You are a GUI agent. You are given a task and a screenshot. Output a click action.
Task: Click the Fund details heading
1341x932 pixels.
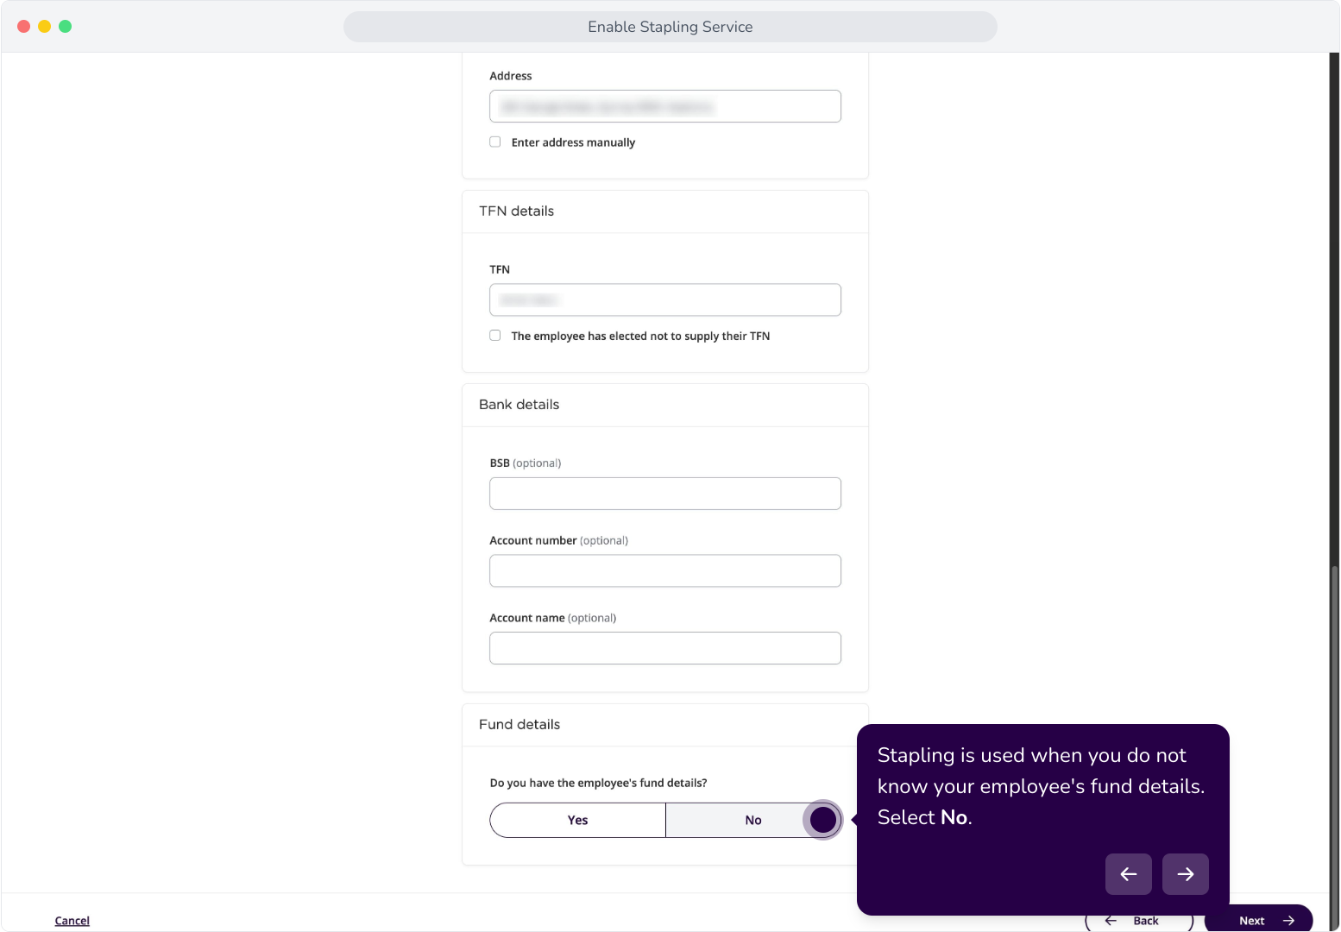(x=519, y=724)
